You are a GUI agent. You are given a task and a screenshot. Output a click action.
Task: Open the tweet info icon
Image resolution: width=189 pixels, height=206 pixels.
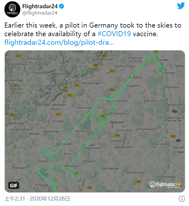pyautogui.click(x=182, y=198)
